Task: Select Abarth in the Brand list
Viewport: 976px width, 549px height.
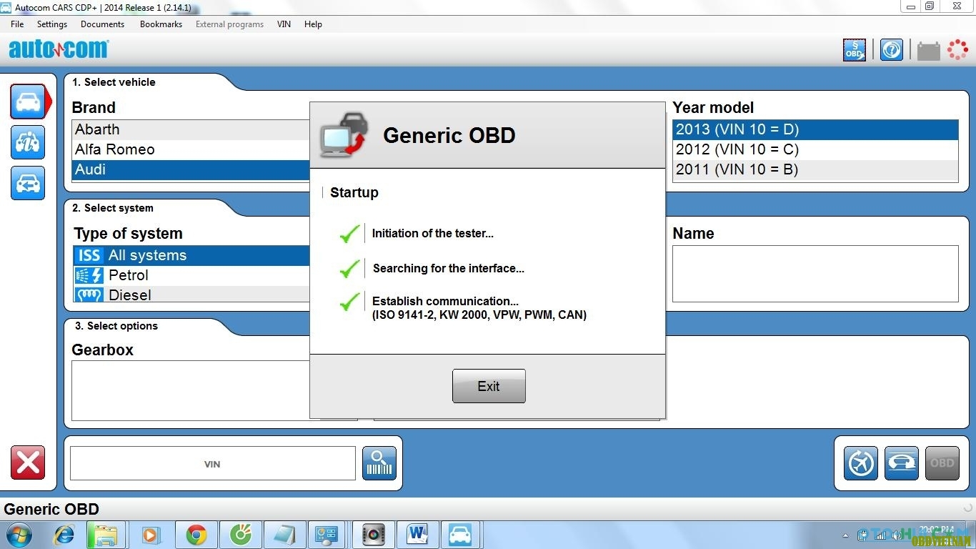Action: click(191, 129)
